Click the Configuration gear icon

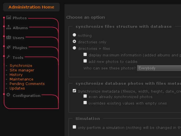[x=8, y=95]
